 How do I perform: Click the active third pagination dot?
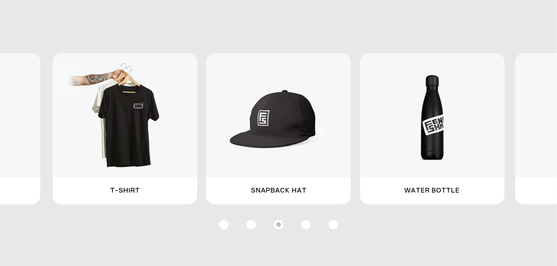click(x=278, y=224)
